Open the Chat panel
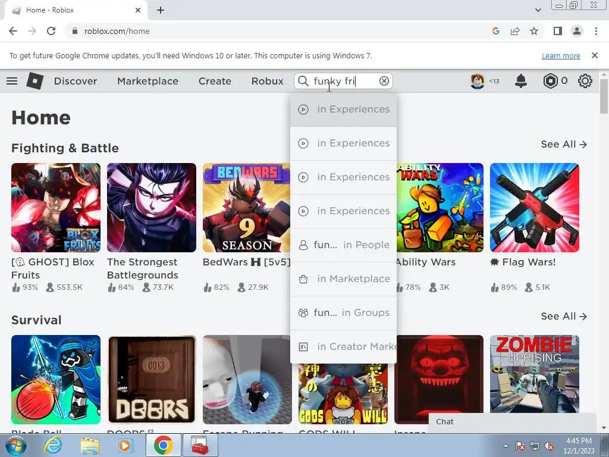 point(512,422)
